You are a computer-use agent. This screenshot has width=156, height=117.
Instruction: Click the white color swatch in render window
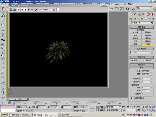click(58, 10)
